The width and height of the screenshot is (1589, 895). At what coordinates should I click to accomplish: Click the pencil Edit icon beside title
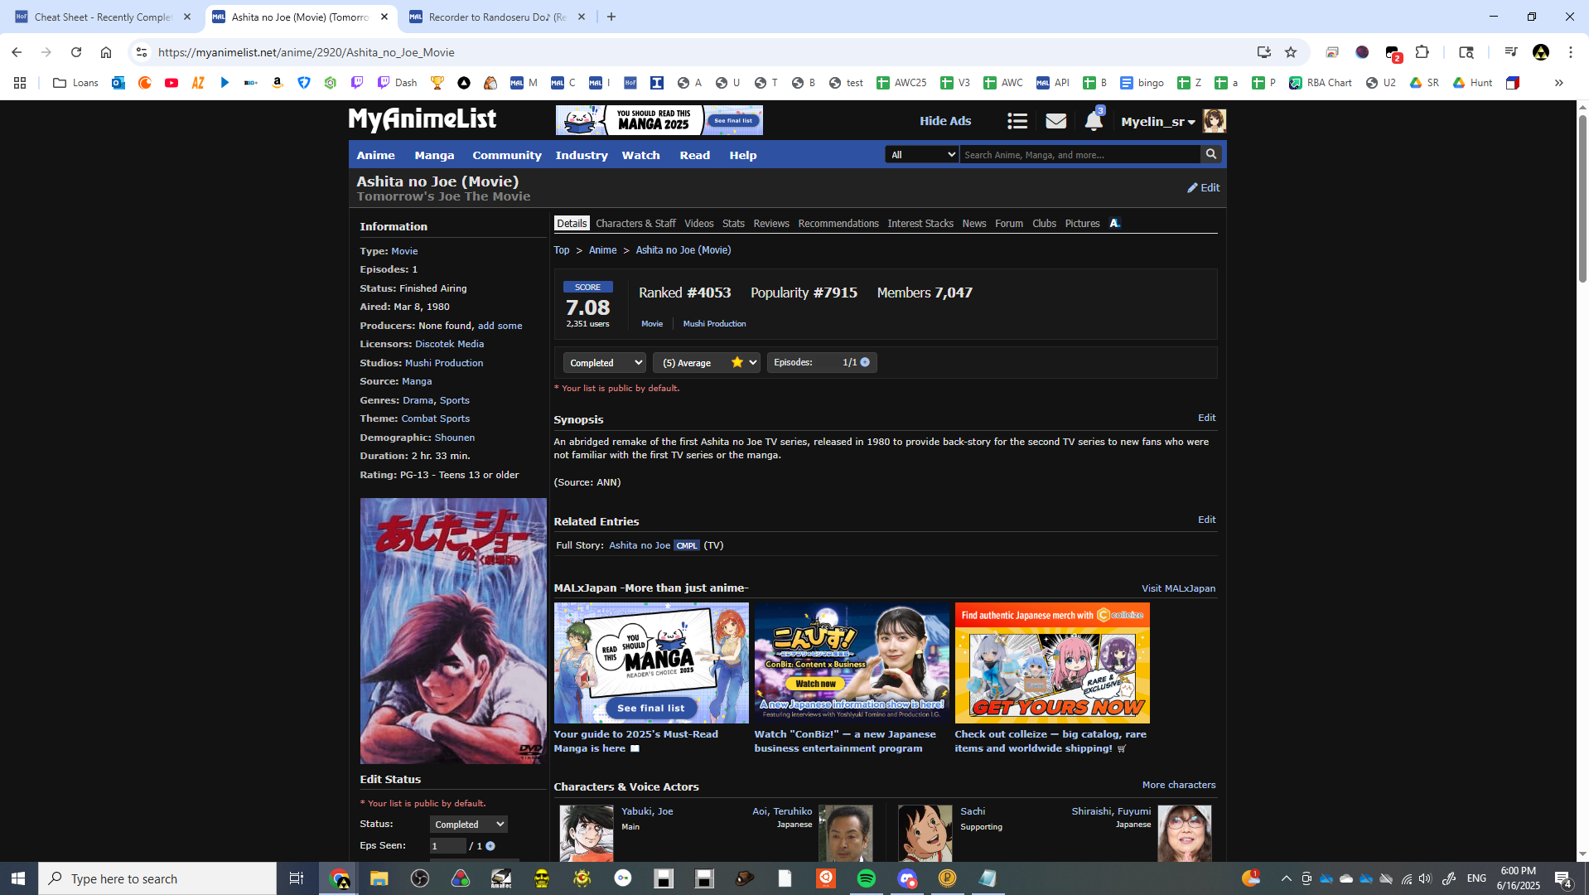tap(1203, 187)
